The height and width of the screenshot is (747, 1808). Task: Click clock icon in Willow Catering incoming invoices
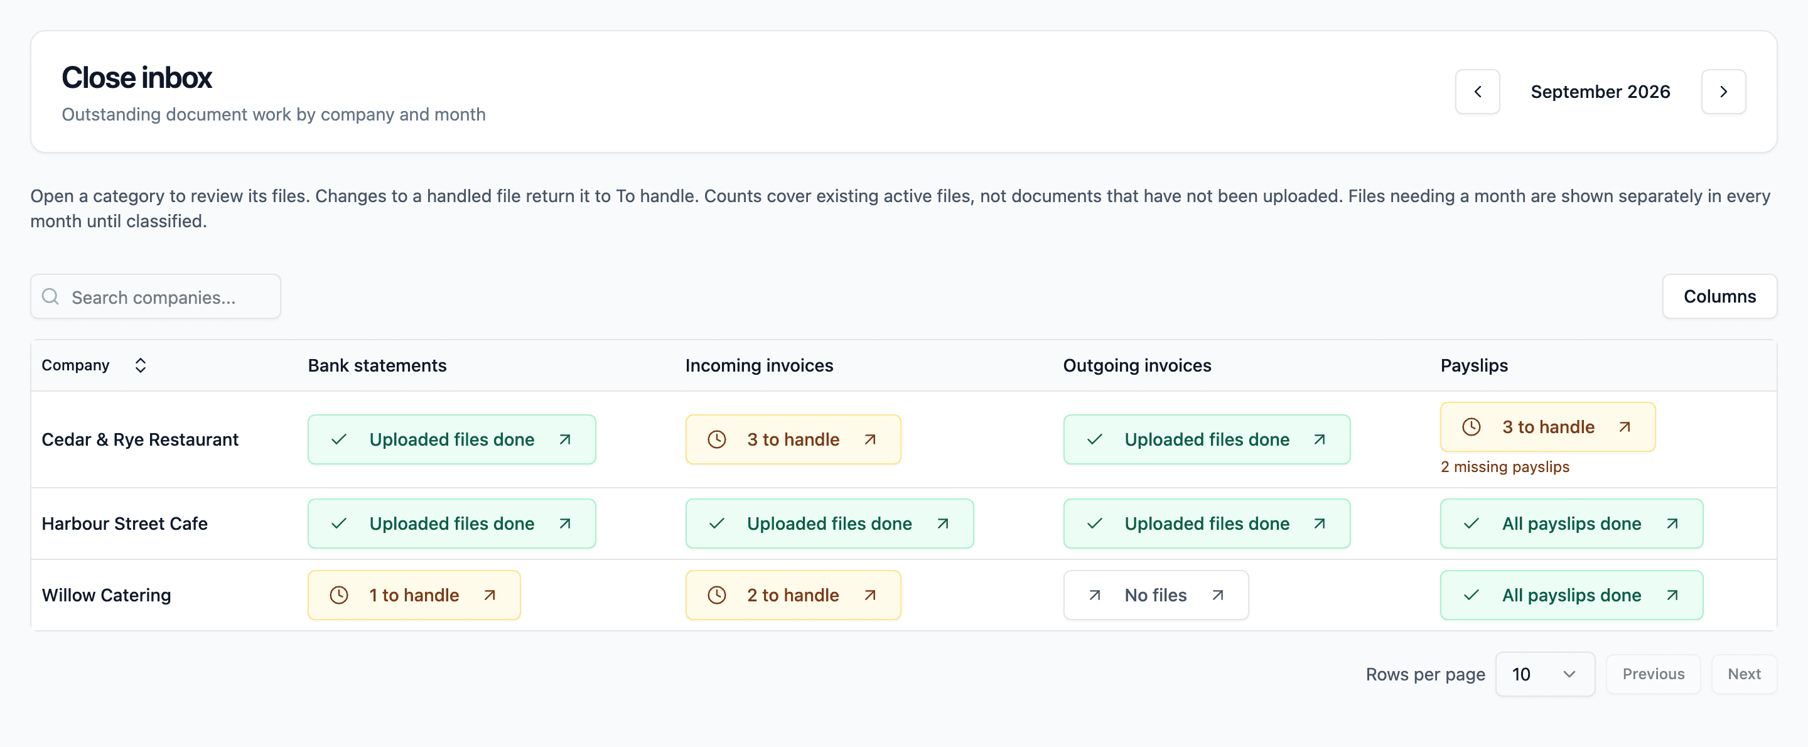716,595
